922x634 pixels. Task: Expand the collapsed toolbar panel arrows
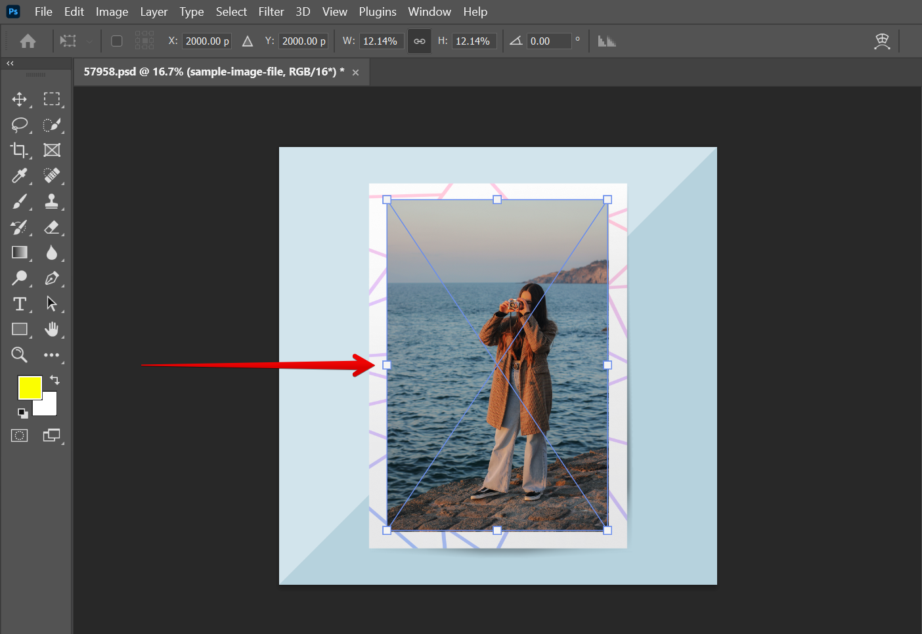click(x=10, y=64)
